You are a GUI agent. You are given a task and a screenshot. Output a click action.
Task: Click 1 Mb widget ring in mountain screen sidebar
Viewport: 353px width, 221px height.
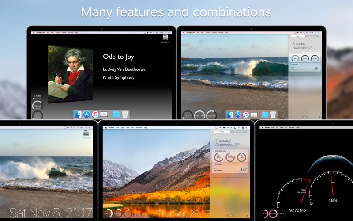tap(241, 157)
